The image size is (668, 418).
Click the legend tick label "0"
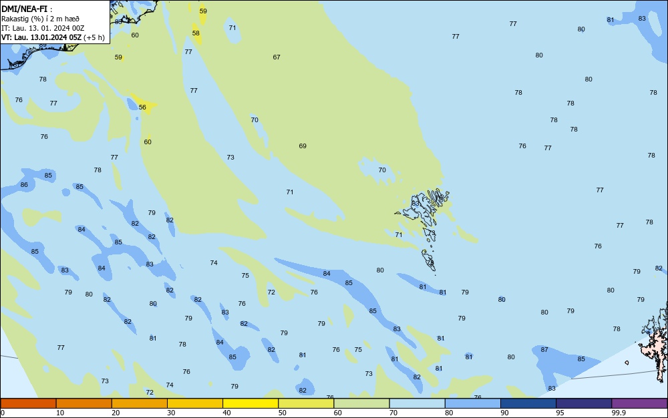point(3,413)
